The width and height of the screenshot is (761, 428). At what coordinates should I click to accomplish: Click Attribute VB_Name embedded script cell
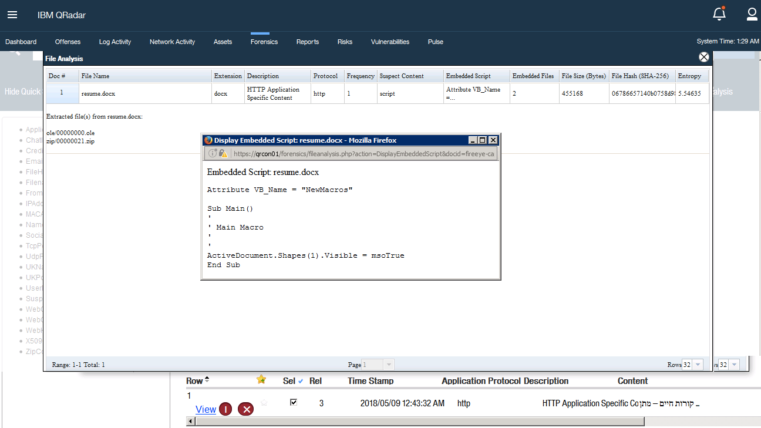pos(476,93)
